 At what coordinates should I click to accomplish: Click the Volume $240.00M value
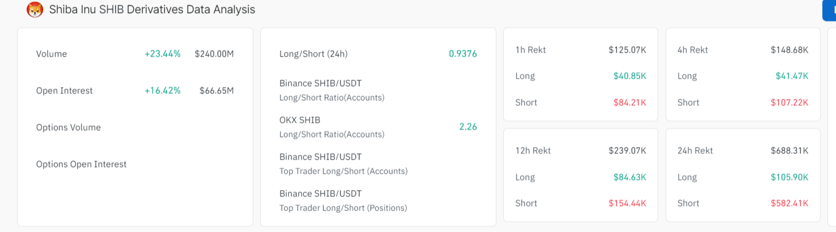[x=214, y=54]
